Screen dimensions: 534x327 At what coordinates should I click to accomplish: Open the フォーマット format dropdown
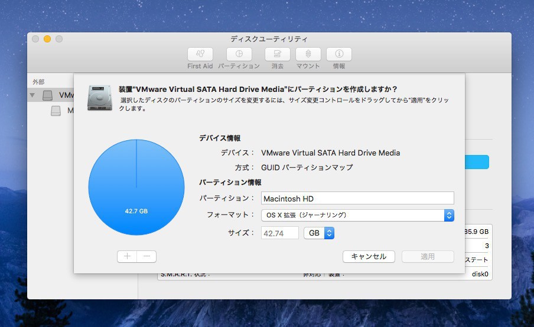point(357,215)
